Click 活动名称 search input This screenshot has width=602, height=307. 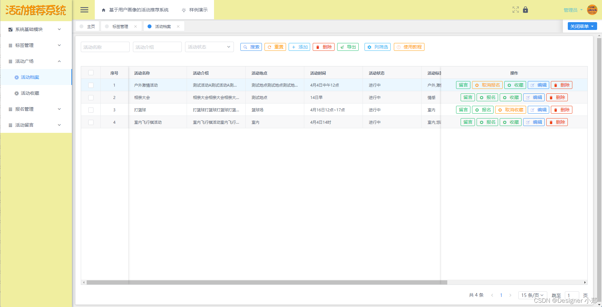(x=105, y=47)
